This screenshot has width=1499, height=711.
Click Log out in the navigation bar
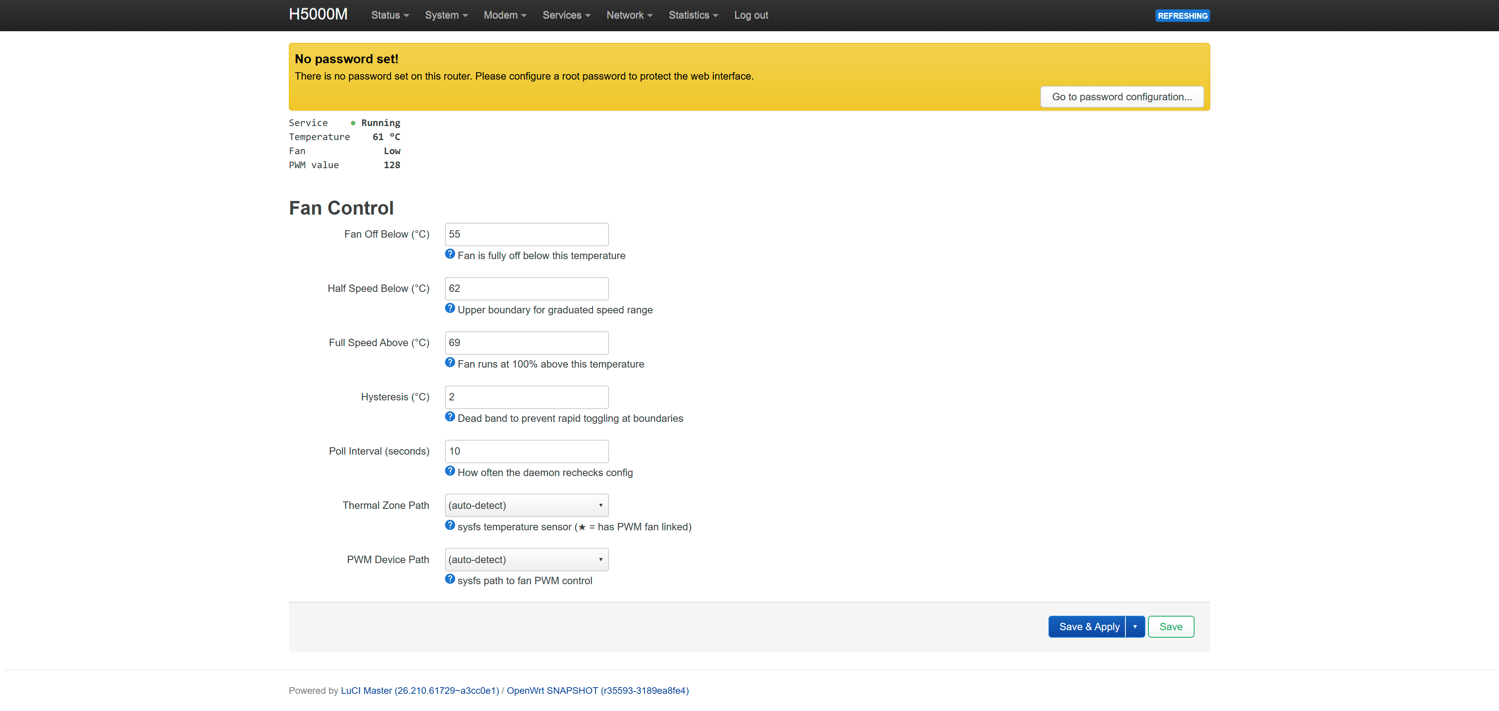coord(751,15)
